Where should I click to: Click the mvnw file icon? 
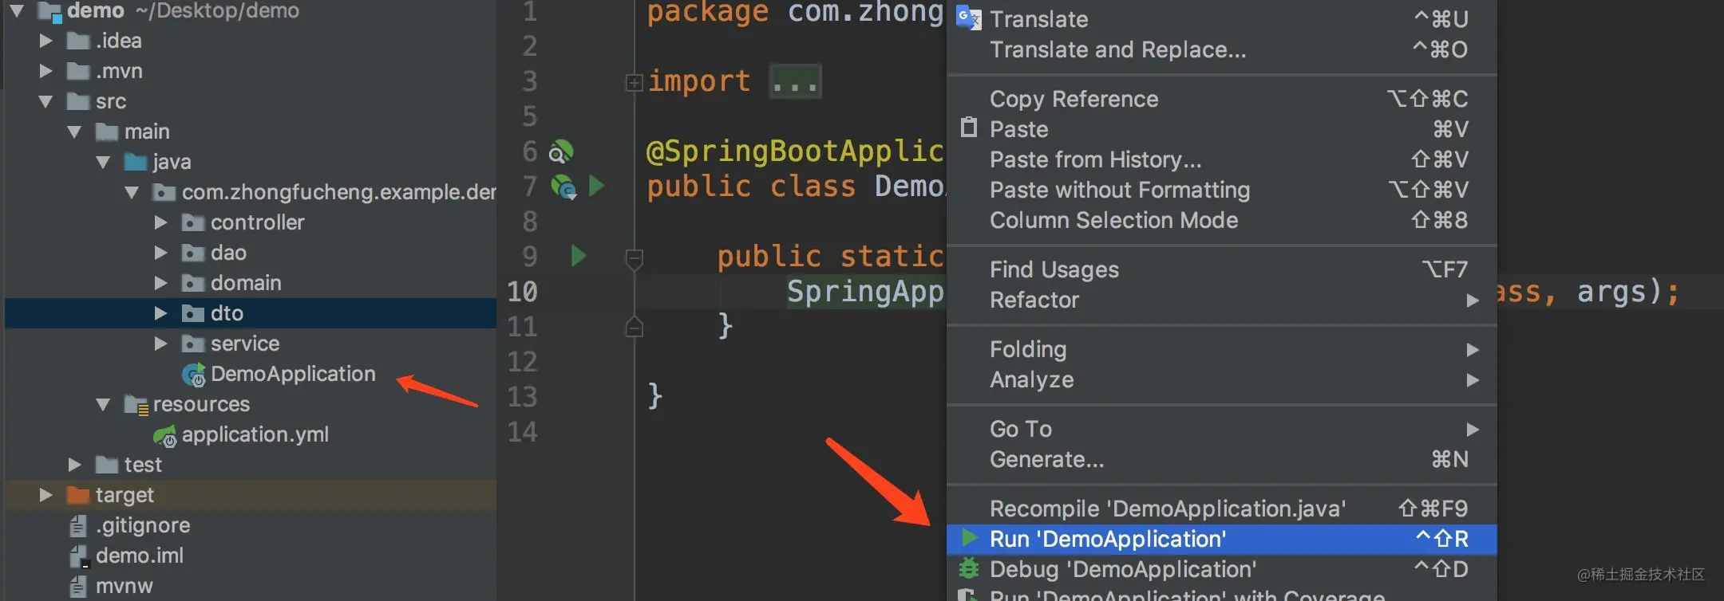[x=78, y=586]
